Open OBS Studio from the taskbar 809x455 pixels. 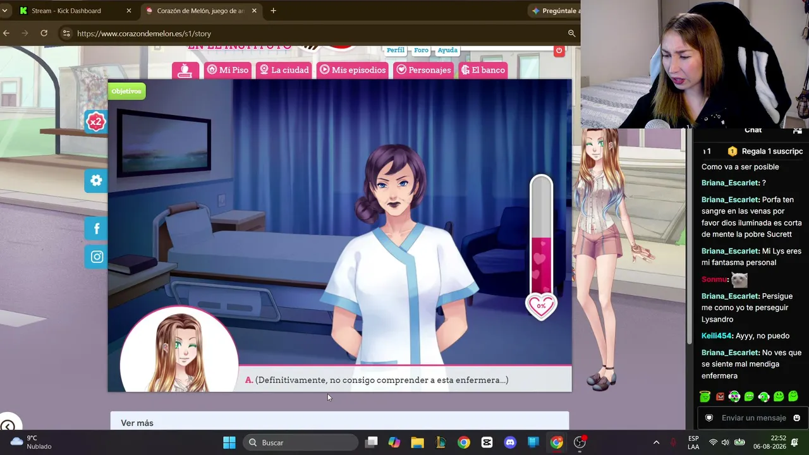coord(580,442)
